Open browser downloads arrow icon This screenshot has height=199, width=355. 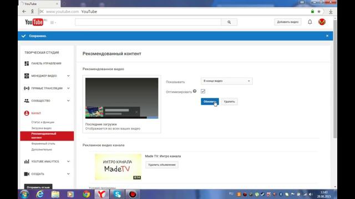331,12
